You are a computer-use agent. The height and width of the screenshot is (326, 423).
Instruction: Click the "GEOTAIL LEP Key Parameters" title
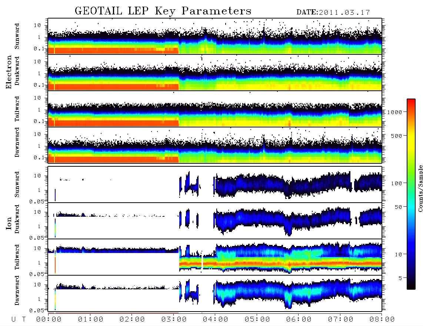coord(163,11)
